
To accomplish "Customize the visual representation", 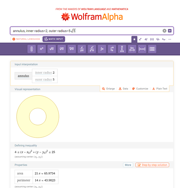I will 140,89.
